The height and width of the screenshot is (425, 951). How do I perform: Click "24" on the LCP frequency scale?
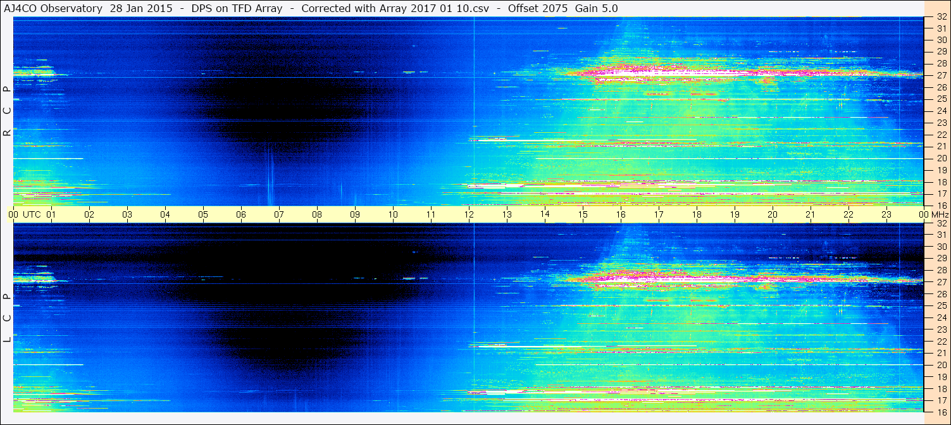point(941,317)
